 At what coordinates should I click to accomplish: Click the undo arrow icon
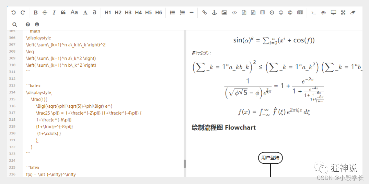pos(13,12)
